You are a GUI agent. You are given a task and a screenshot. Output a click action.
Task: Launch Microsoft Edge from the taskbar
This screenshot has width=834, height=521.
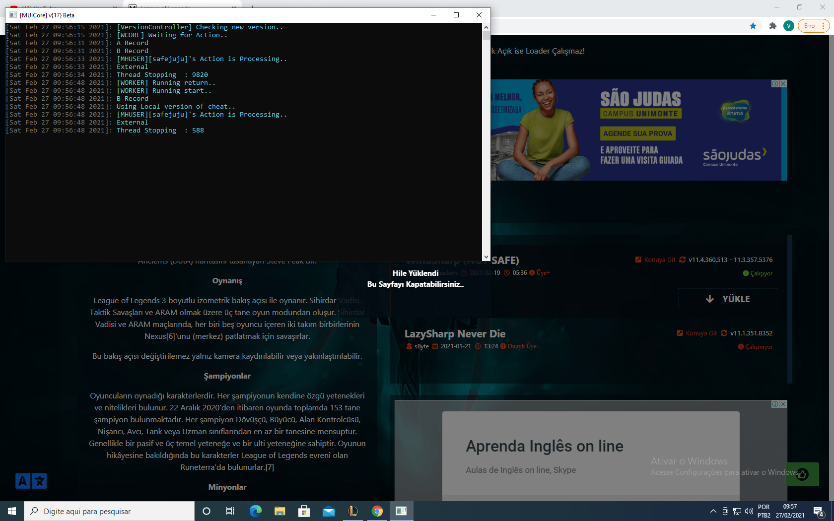[255, 511]
